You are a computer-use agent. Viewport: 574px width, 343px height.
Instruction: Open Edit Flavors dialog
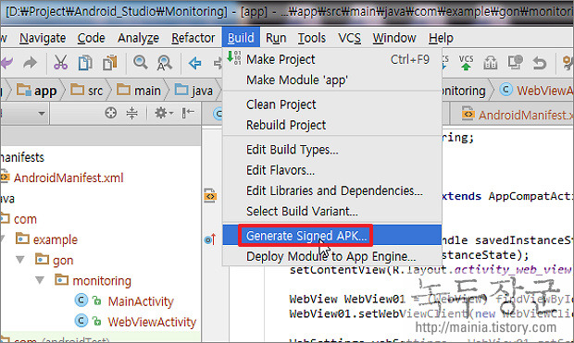[331, 170]
